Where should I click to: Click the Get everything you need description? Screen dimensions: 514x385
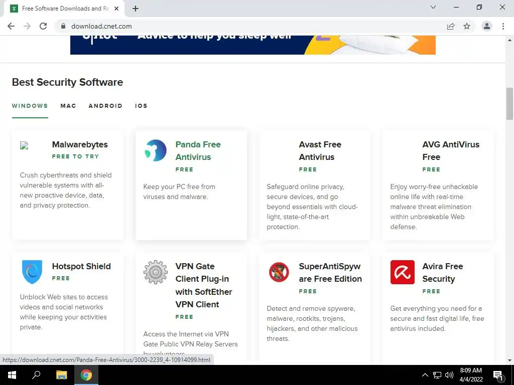point(437,318)
